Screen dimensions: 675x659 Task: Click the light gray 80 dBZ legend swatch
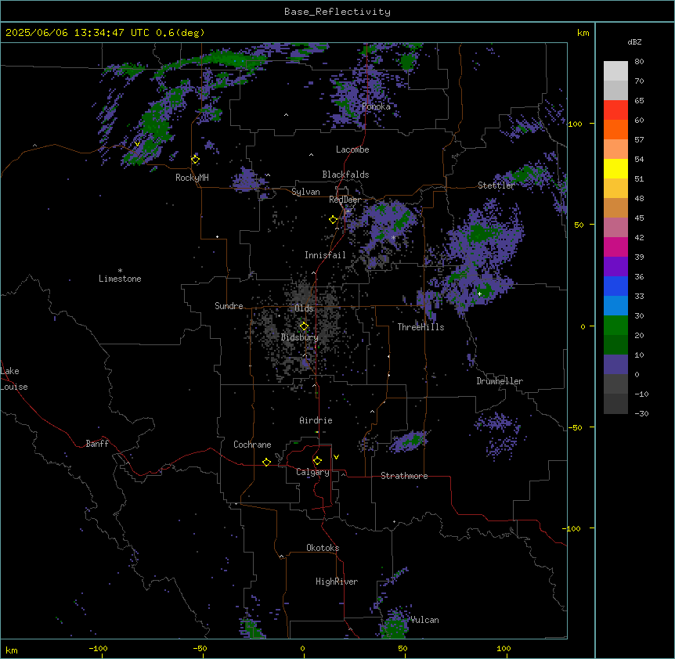pyautogui.click(x=615, y=71)
